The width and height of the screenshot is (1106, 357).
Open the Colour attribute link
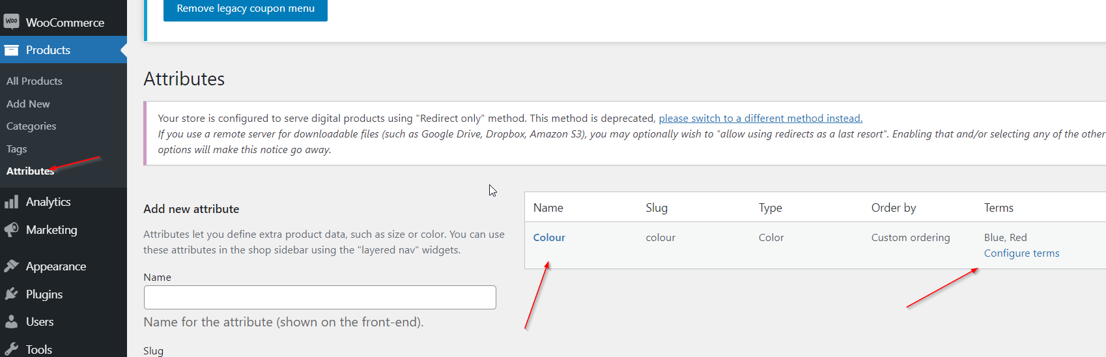(549, 238)
